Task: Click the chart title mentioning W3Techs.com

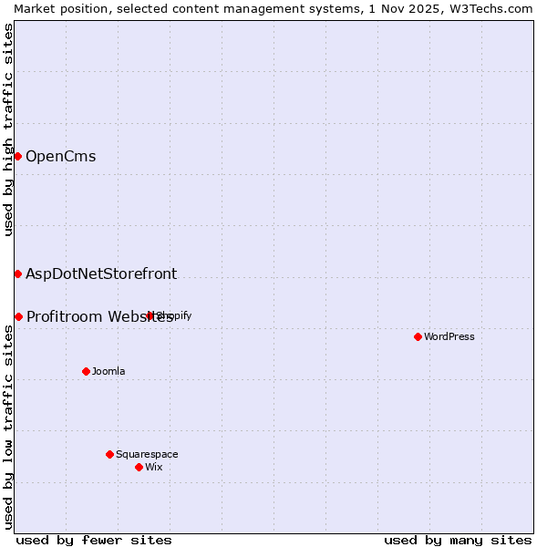Action: [x=273, y=8]
